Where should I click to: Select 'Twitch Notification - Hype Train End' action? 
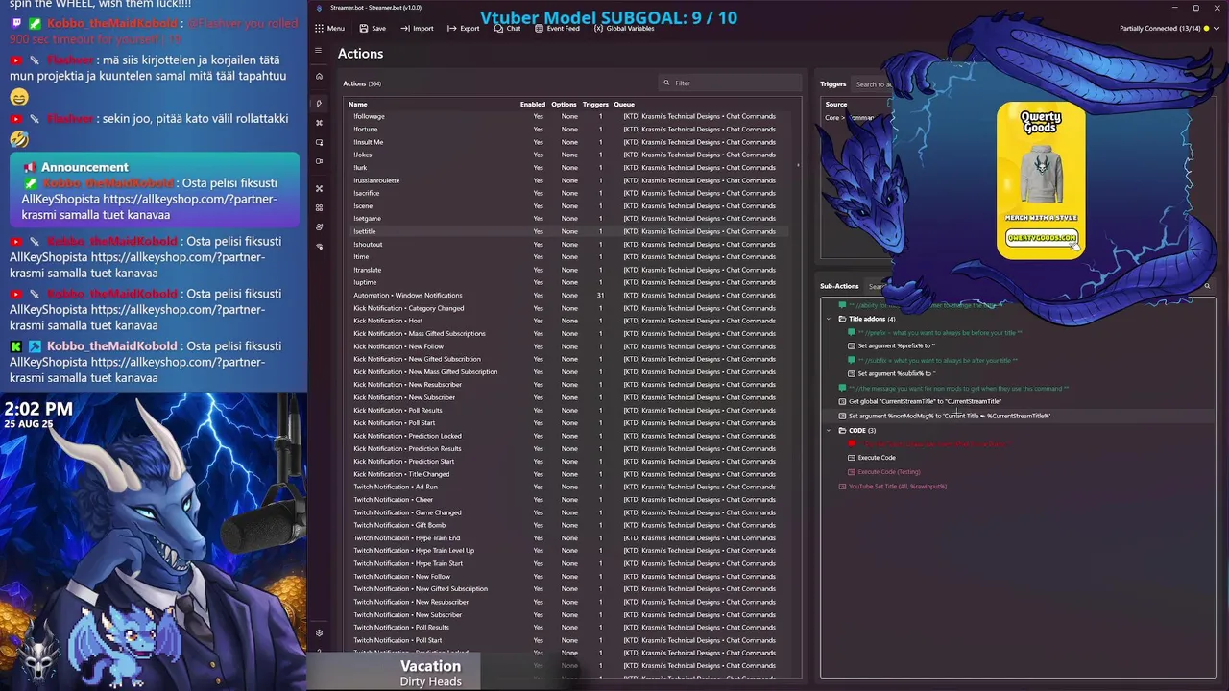pos(566,537)
